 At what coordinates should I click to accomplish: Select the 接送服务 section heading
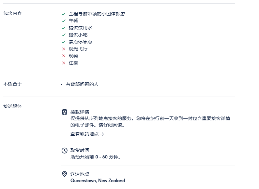[12, 106]
